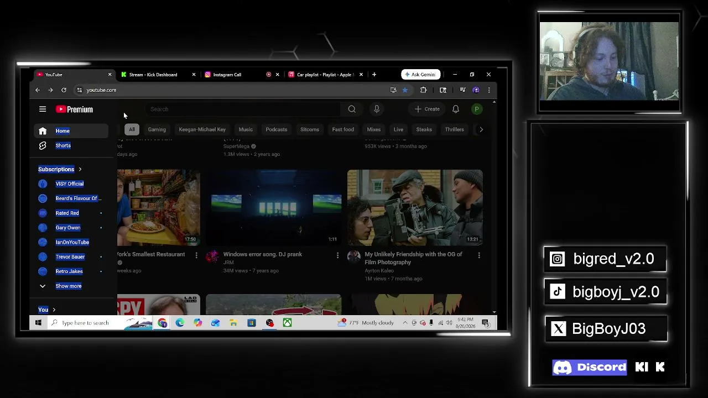
Task: Open more options for Smallest Restaurant video
Action: [196, 255]
